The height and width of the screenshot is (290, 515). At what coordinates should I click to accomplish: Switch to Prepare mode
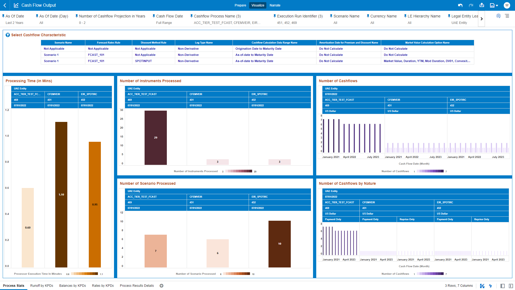point(240,5)
